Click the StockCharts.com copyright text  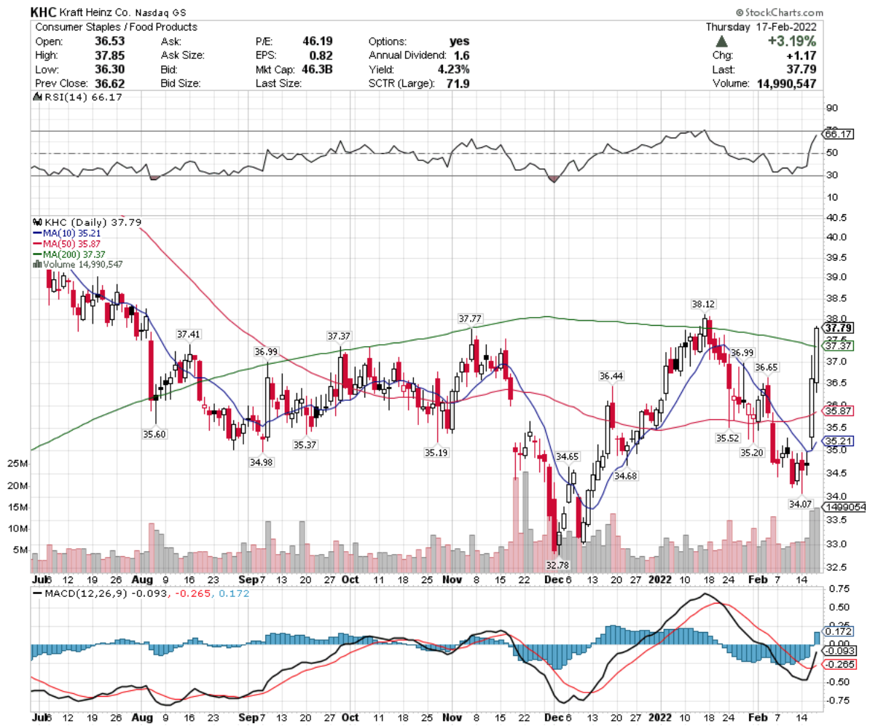(779, 12)
